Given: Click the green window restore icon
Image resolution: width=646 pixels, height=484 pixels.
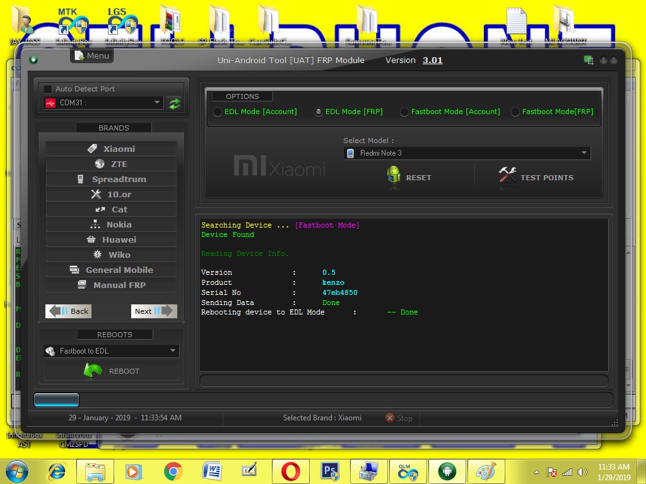Looking at the screenshot, I should click(589, 60).
